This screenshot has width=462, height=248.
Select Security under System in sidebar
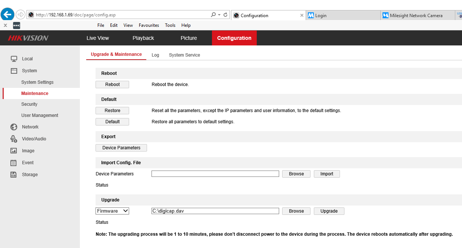click(29, 104)
